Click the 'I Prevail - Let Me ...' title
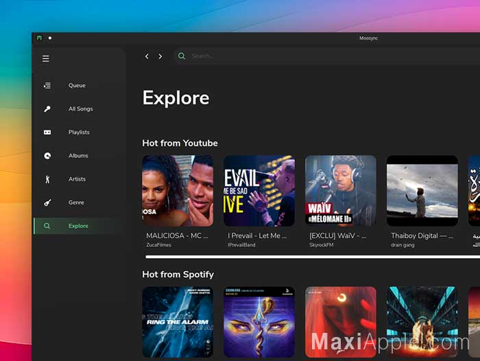The image size is (480, 361). point(257,235)
